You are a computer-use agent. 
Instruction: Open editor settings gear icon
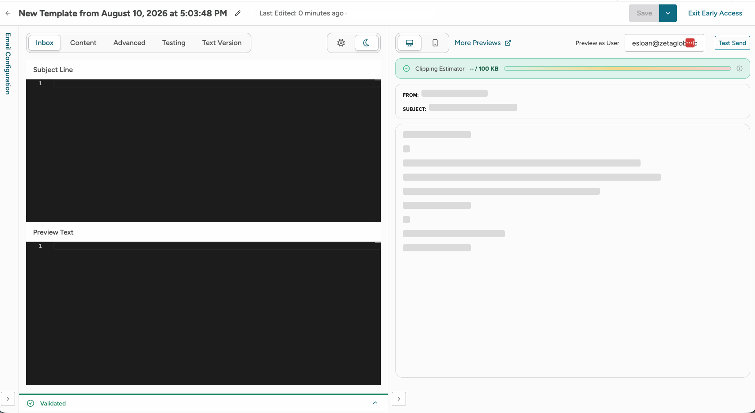tap(341, 43)
